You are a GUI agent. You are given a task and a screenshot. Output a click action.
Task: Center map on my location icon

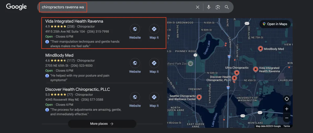click(287, 99)
